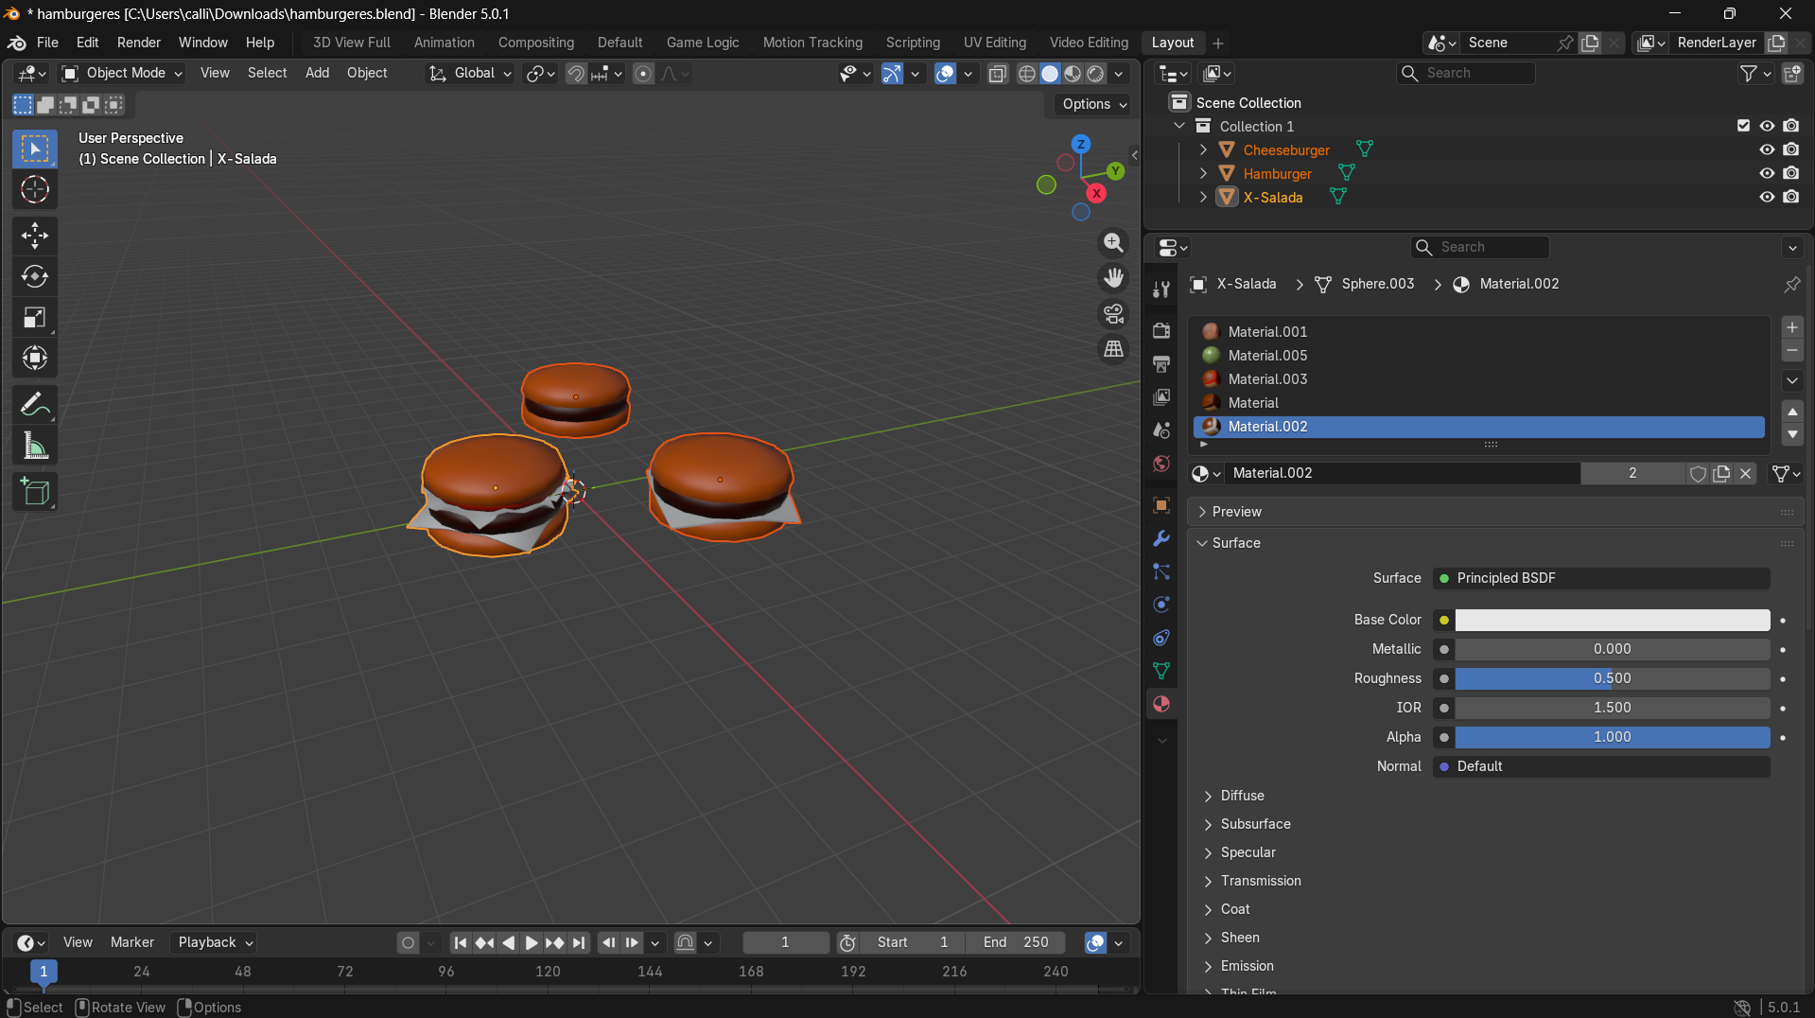
Task: Open the viewport Options button
Action: [x=1094, y=104]
